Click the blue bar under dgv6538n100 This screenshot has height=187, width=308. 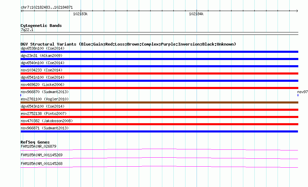point(159,52)
